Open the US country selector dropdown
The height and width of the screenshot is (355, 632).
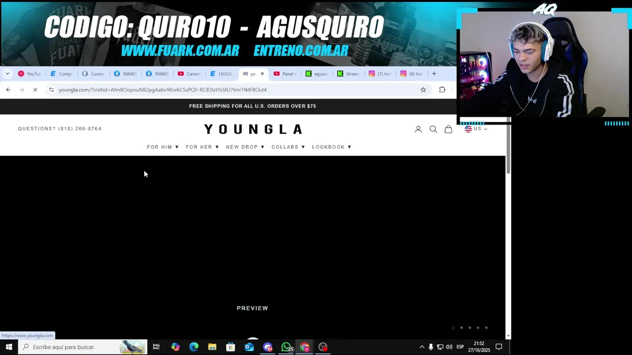tap(476, 129)
